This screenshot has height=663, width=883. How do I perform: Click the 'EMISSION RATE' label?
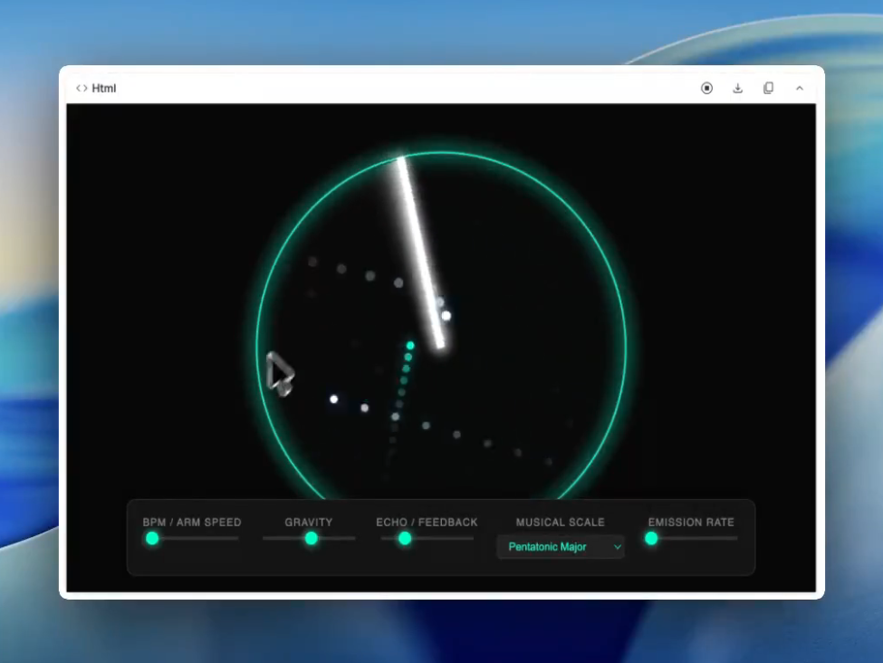(691, 523)
